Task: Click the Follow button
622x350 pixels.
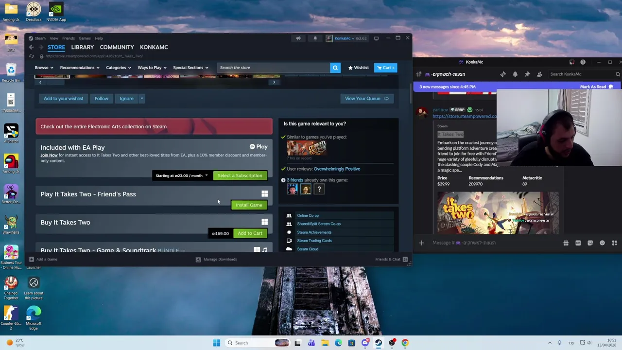Action: [x=102, y=99]
